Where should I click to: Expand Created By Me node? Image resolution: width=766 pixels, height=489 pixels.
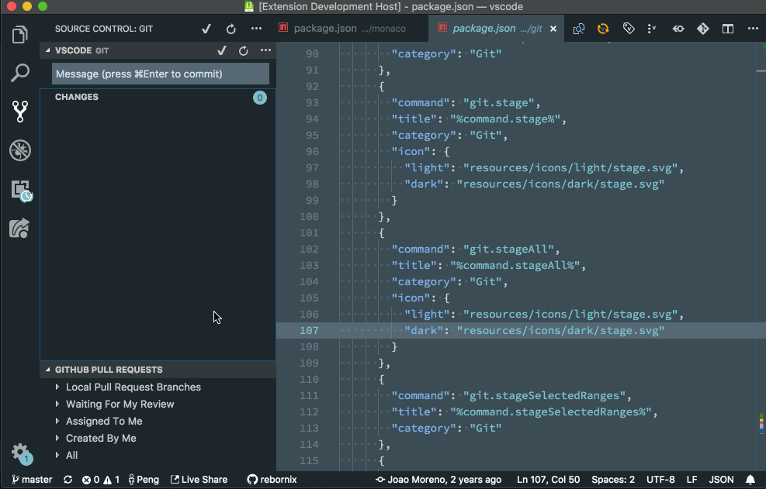coord(57,438)
